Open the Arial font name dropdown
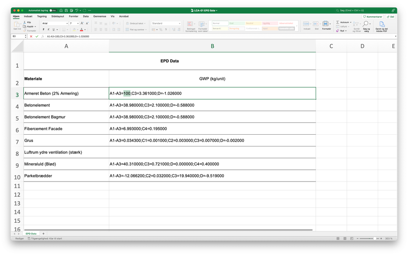Image resolution: width=408 pixels, height=255 pixels. 67,23
